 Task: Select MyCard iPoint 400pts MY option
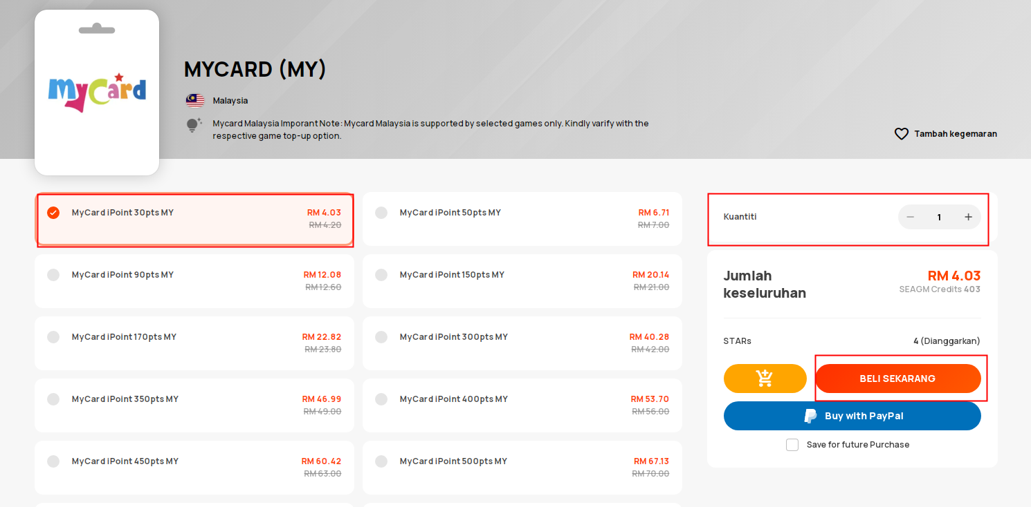pyautogui.click(x=522, y=405)
